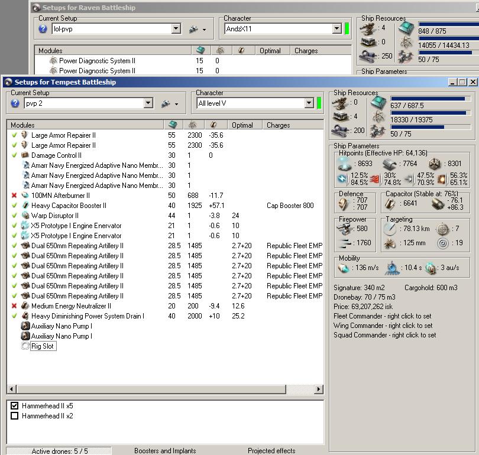
Task: Click the Tempest CPU usage bar 637 / 687.5
Action: click(431, 99)
